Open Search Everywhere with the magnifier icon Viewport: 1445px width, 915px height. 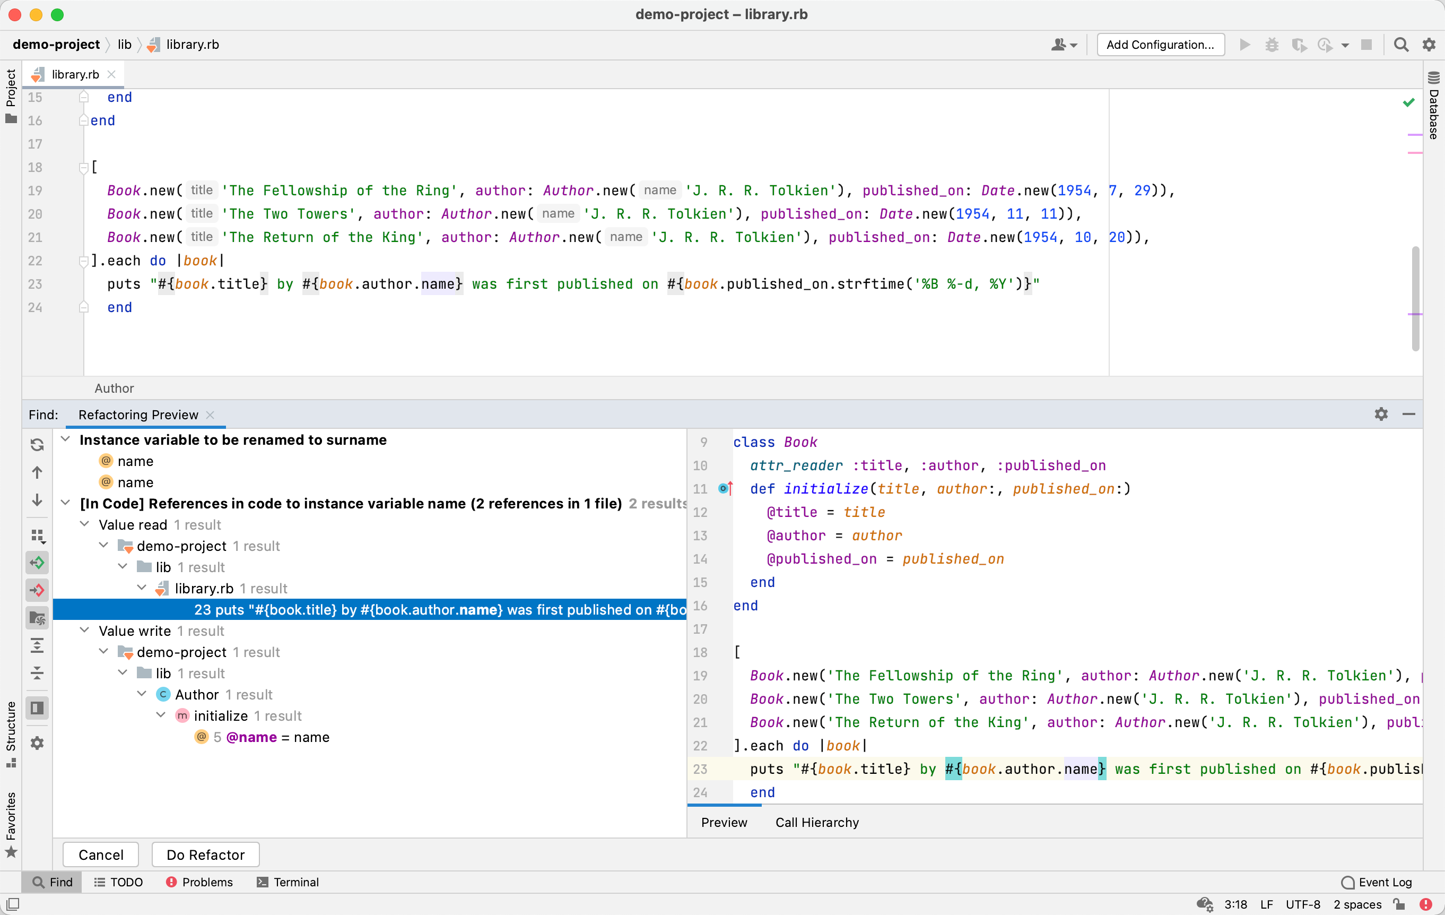(x=1400, y=45)
